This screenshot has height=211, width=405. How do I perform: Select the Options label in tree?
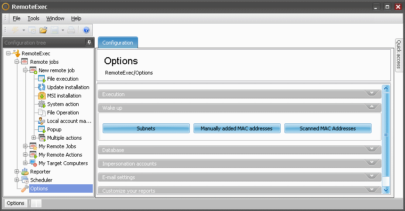tap(39, 188)
